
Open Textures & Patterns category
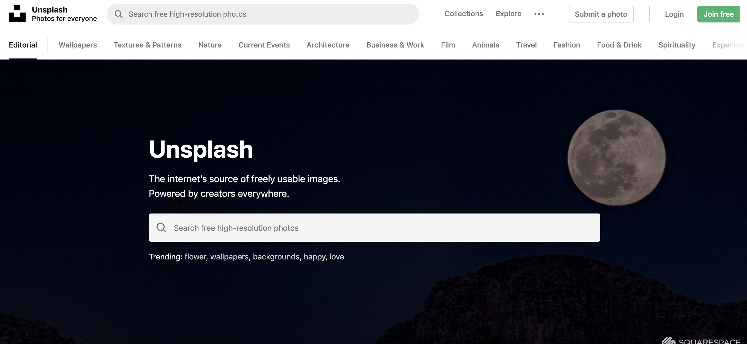coord(147,45)
